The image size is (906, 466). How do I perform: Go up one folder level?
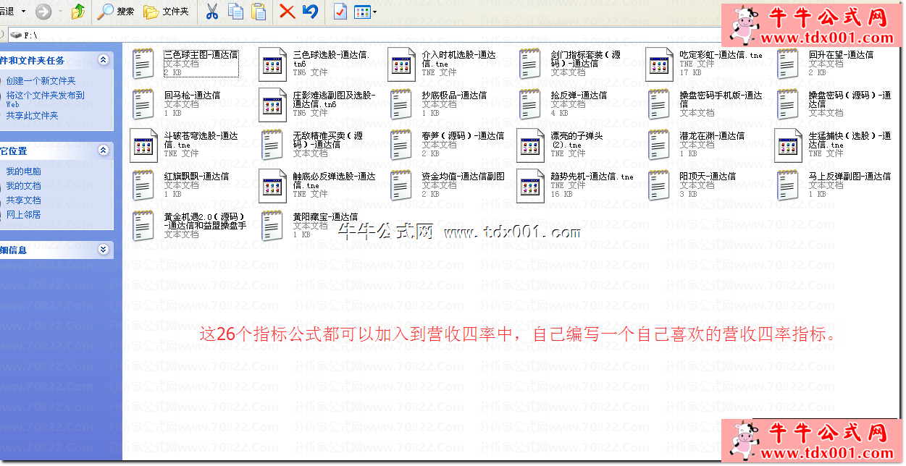[78, 12]
